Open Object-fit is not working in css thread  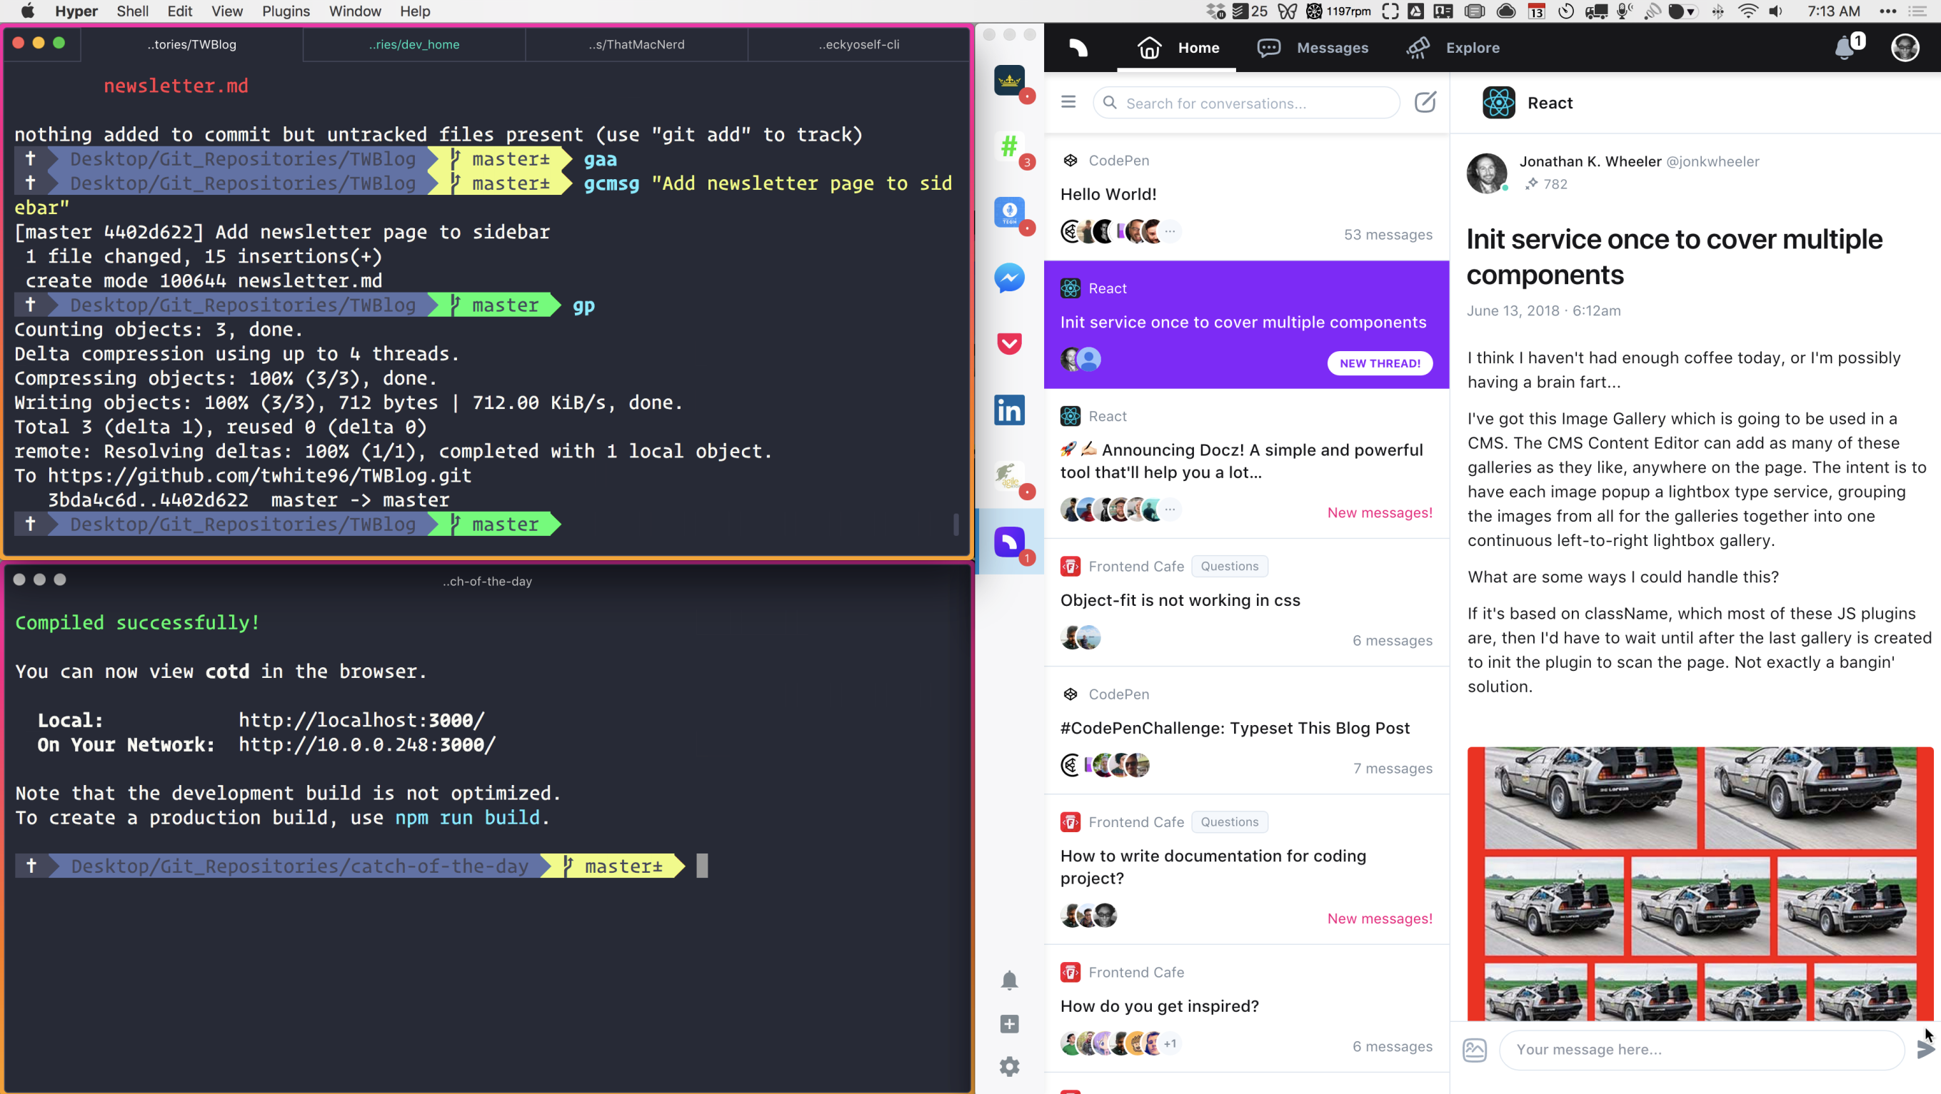coord(1246,602)
